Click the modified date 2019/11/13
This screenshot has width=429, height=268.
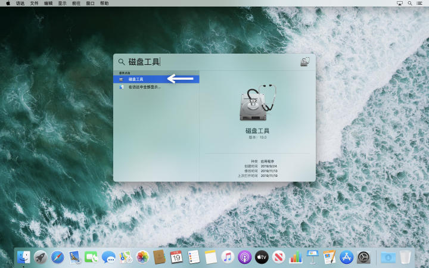[x=269, y=171]
